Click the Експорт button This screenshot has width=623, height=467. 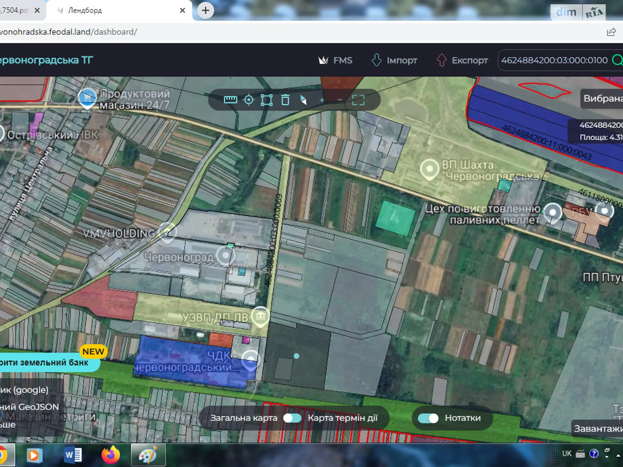click(462, 60)
